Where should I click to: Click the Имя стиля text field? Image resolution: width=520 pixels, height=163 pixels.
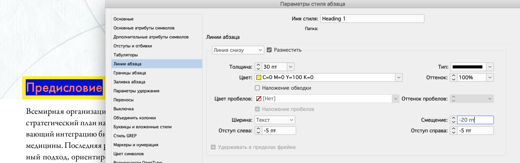372,19
